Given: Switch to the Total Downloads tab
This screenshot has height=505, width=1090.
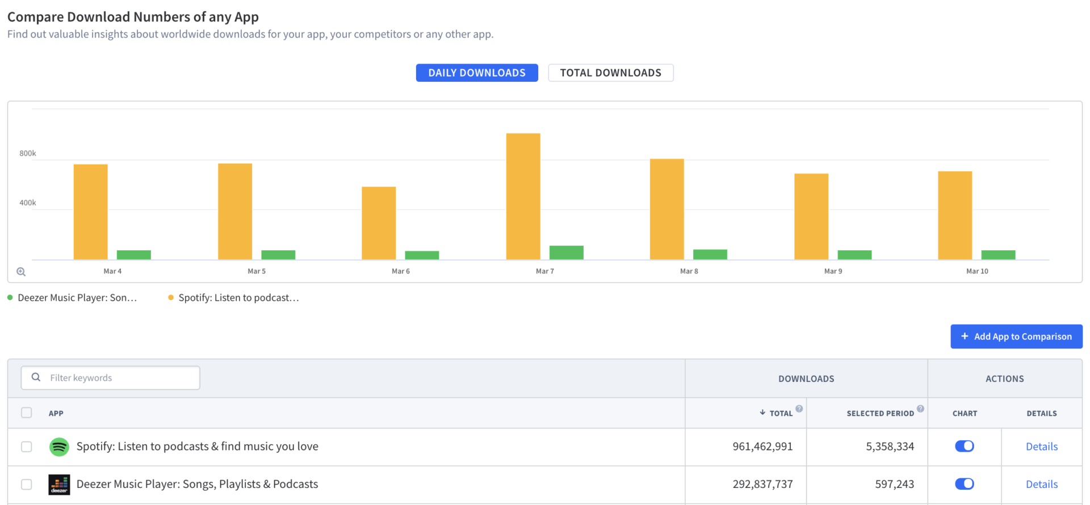Looking at the screenshot, I should point(611,73).
